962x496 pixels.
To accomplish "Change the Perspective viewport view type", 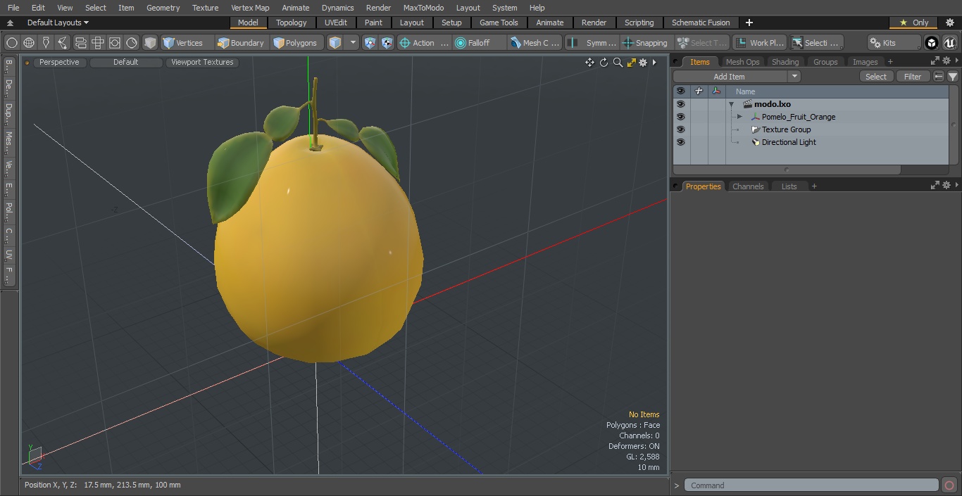I will (x=59, y=62).
